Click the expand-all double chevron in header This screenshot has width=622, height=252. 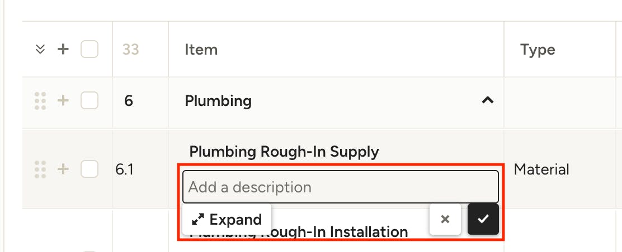(x=40, y=50)
